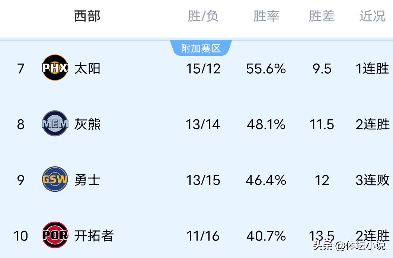Open the 灰熊 team name link

click(87, 124)
